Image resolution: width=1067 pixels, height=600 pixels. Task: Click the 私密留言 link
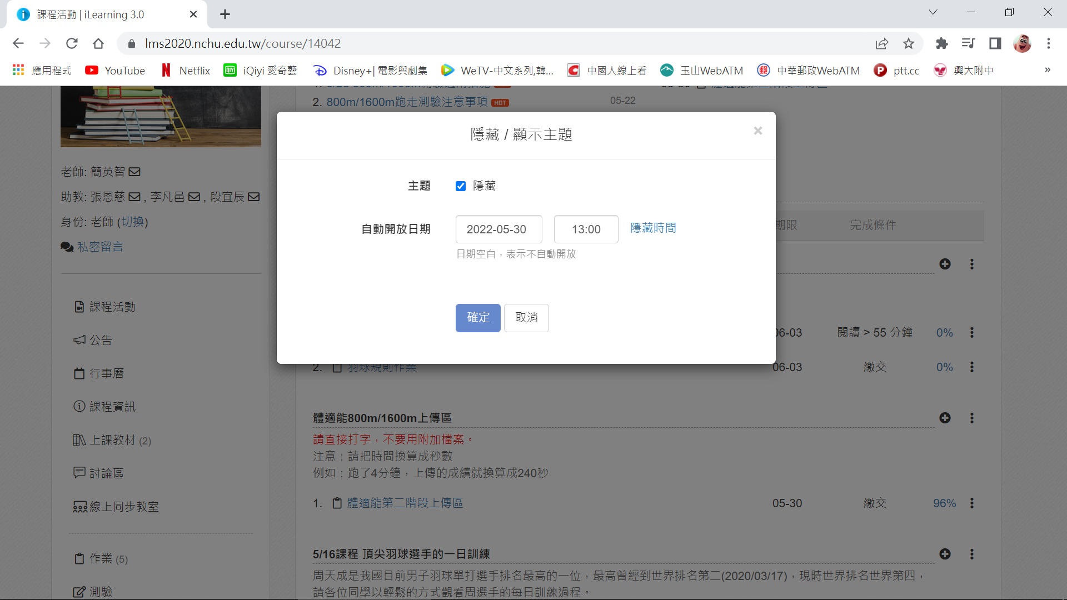point(100,247)
